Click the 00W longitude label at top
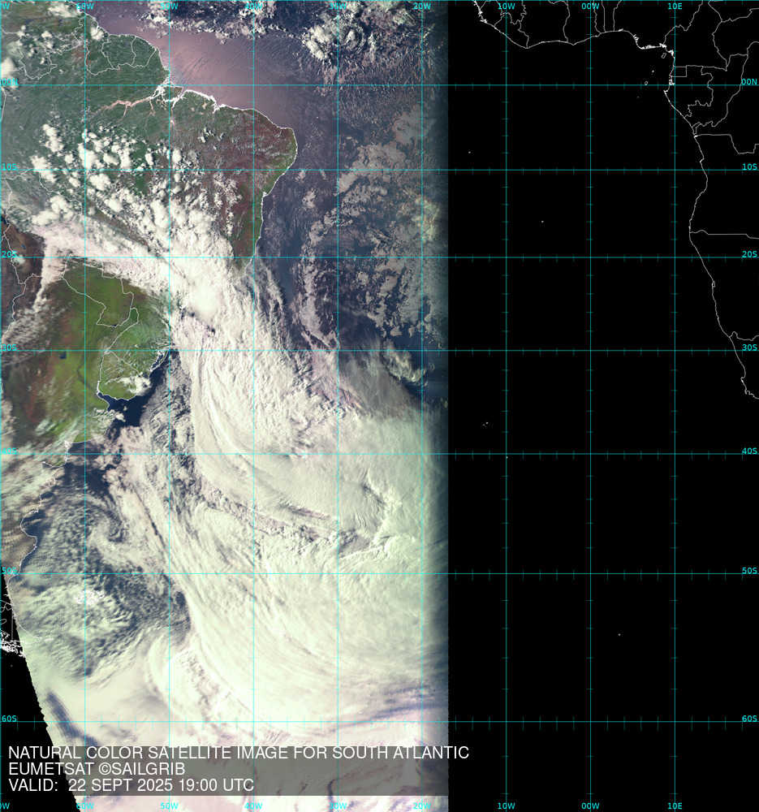 [590, 6]
